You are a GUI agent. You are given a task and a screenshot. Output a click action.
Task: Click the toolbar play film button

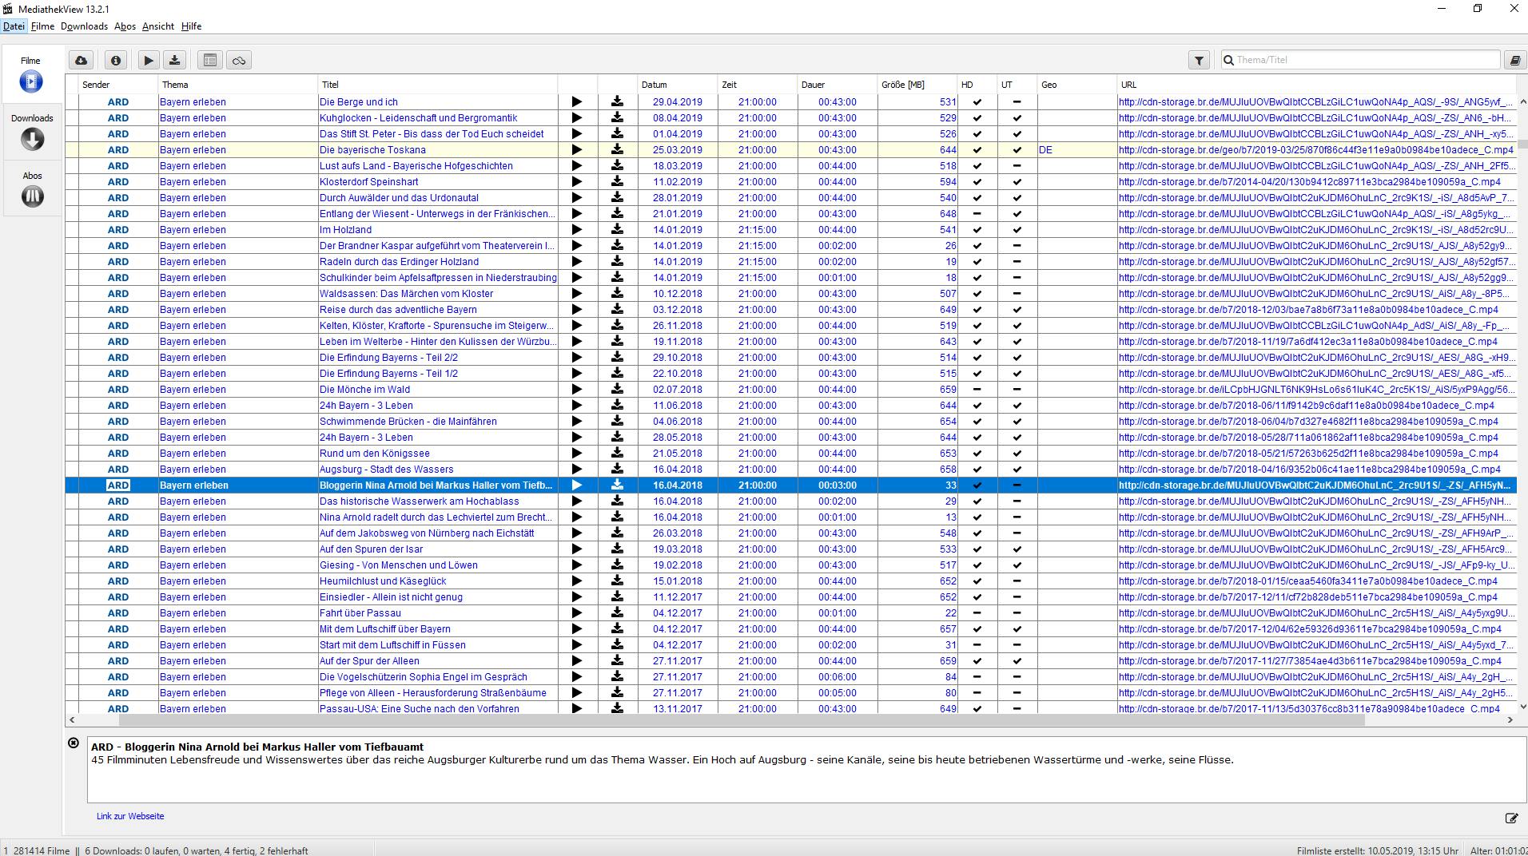point(149,60)
